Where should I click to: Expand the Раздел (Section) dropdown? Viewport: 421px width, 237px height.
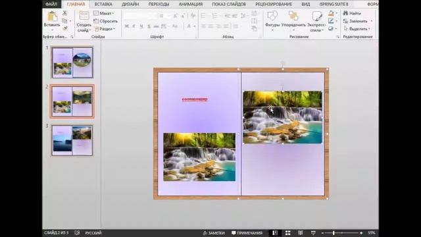pos(105,29)
